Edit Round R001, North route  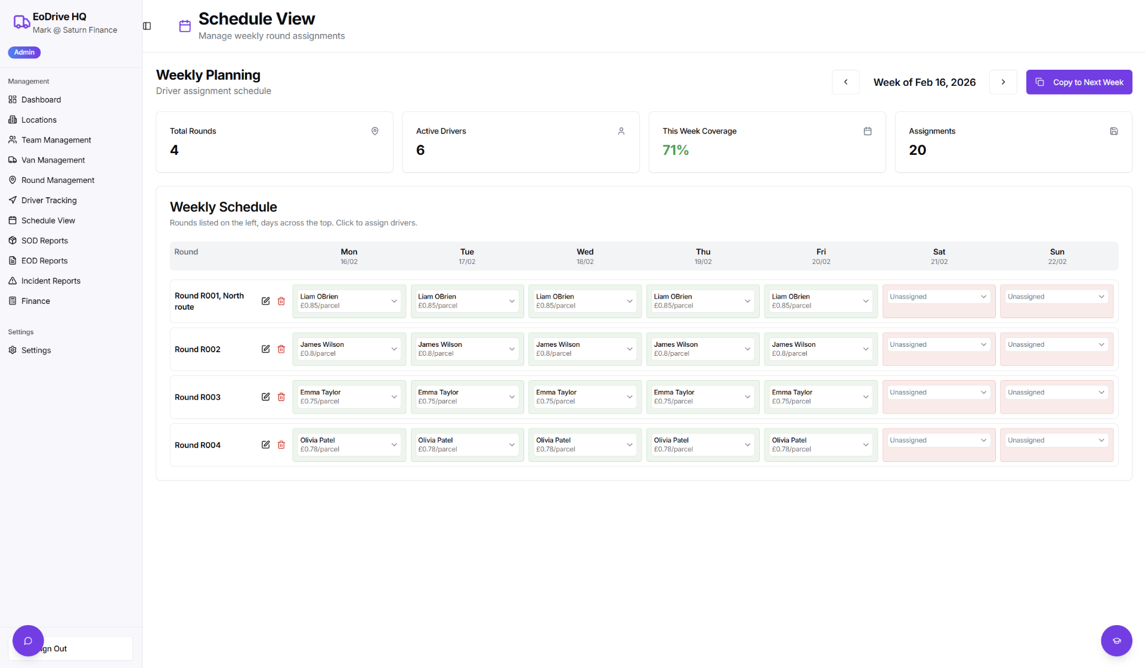click(x=265, y=301)
